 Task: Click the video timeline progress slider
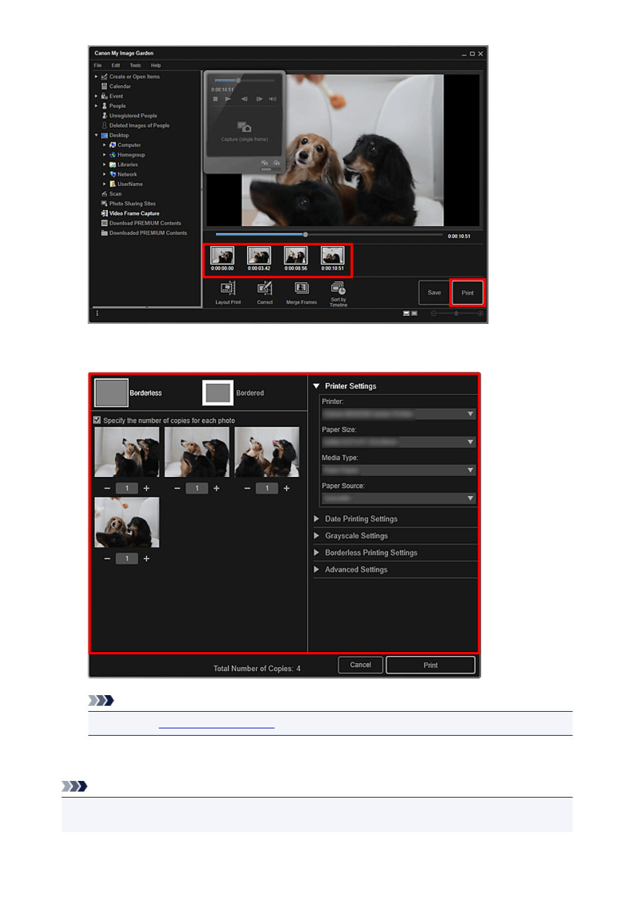coord(329,235)
